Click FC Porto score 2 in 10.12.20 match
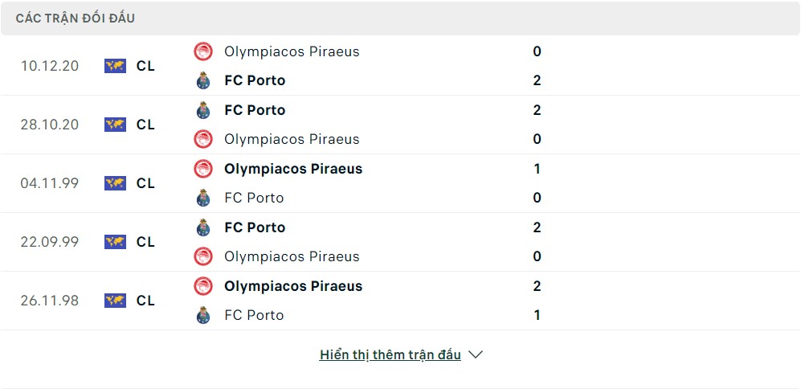This screenshot has width=801, height=389. click(x=537, y=80)
